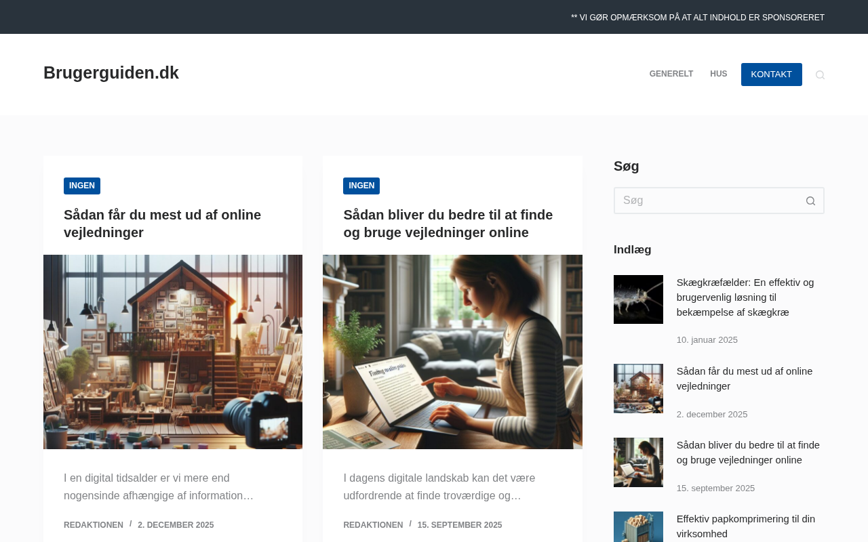
Task: Open sidebar link "Effektiv papkomprimering til din virksomhed"
Action: pos(746,526)
